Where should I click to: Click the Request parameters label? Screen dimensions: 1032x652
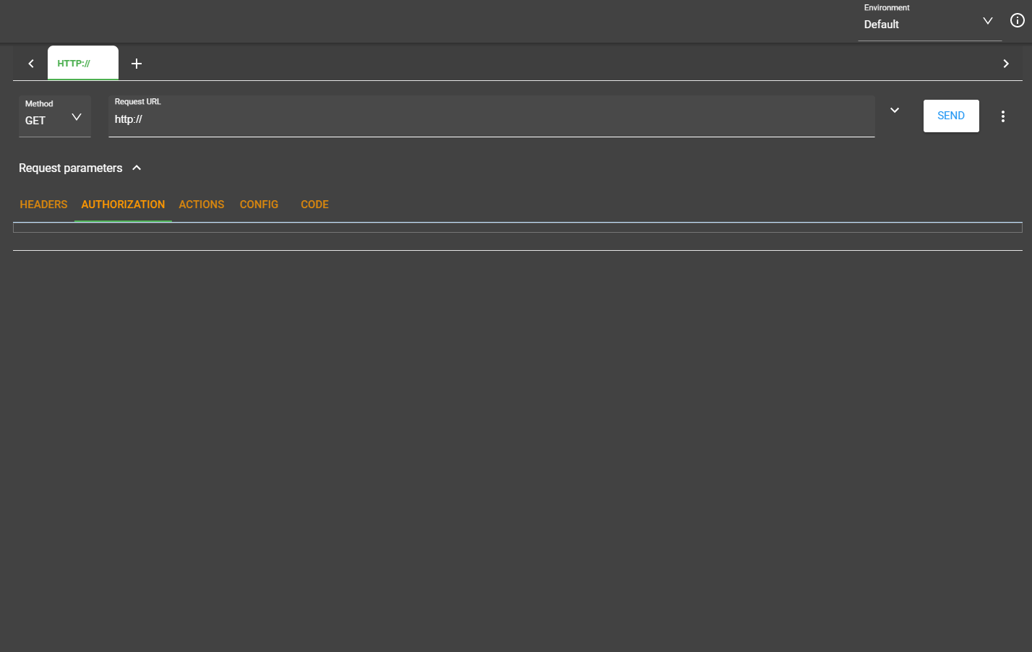70,167
